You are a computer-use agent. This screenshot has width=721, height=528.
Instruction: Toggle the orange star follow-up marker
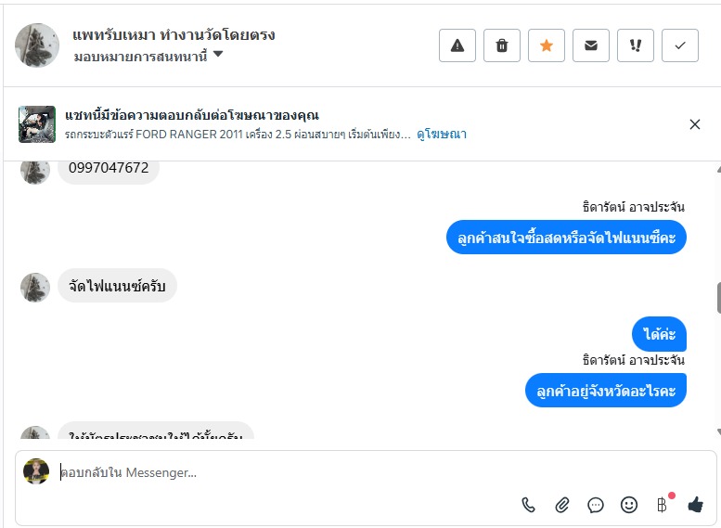pos(547,45)
